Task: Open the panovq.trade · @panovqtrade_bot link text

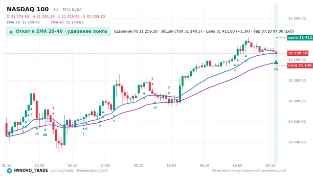Action: [79, 171]
